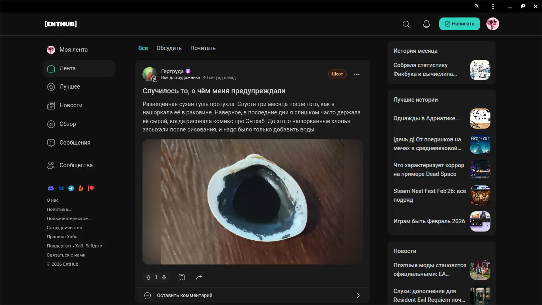Open the search magnifier in header
Screen dimensions: 542x305
406,24
